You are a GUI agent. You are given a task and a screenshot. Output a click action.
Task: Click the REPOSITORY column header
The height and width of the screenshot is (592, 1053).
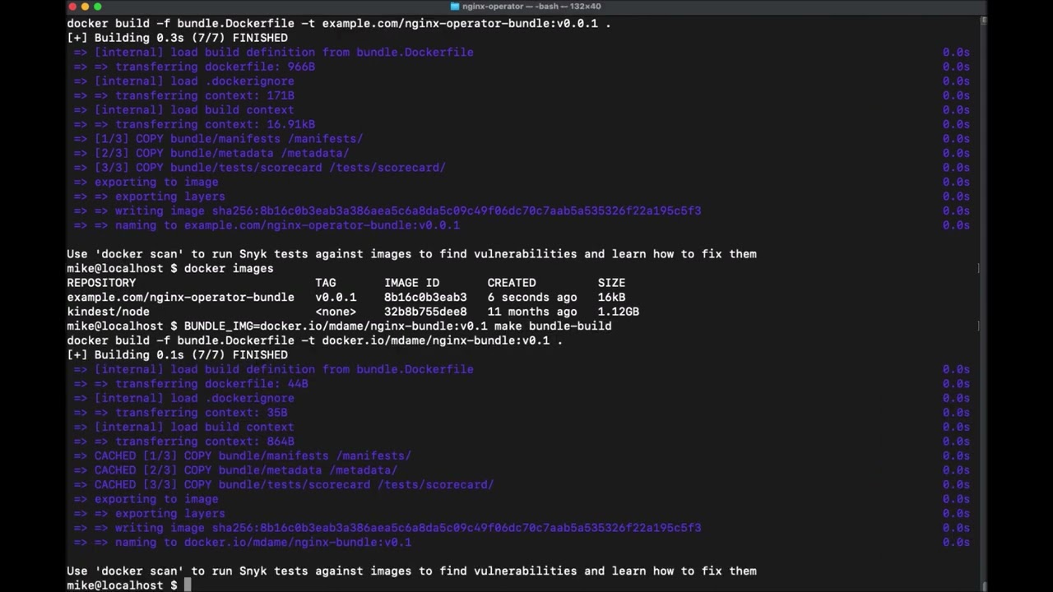(x=101, y=283)
